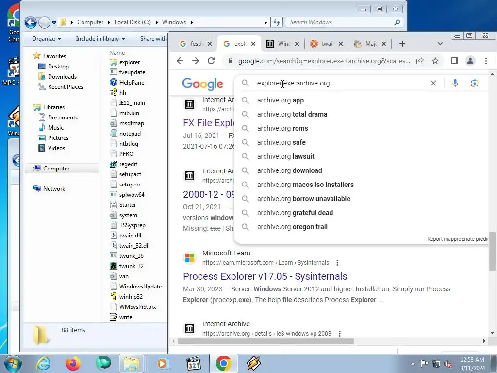Click horizontal scrollbar thumb in Chrome page

pyautogui.click(x=265, y=341)
